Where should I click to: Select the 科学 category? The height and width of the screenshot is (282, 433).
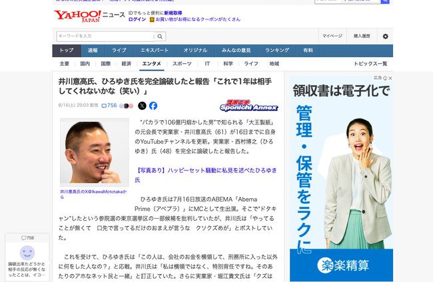228,64
